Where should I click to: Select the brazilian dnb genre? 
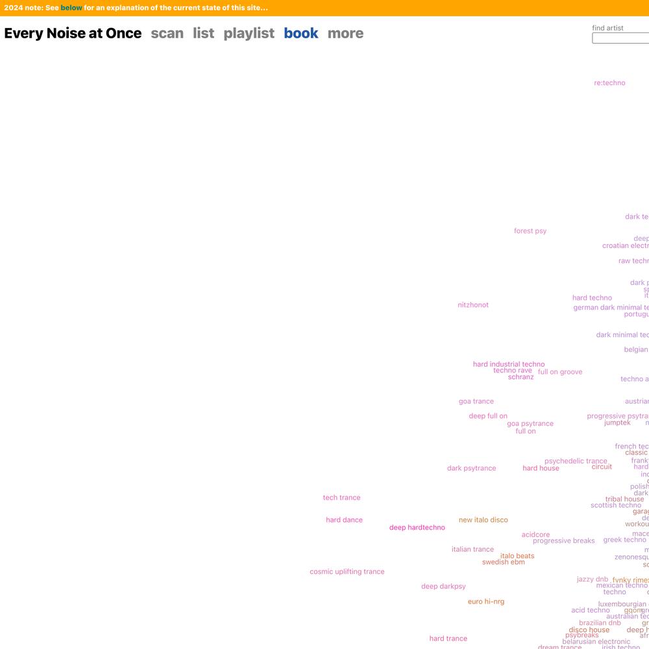600,623
